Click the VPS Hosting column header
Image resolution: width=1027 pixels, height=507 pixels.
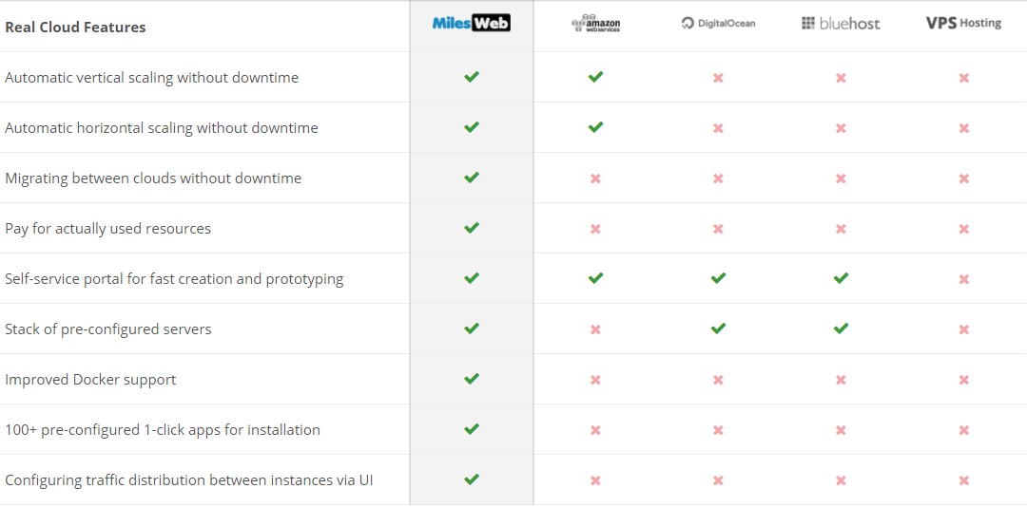(x=963, y=23)
